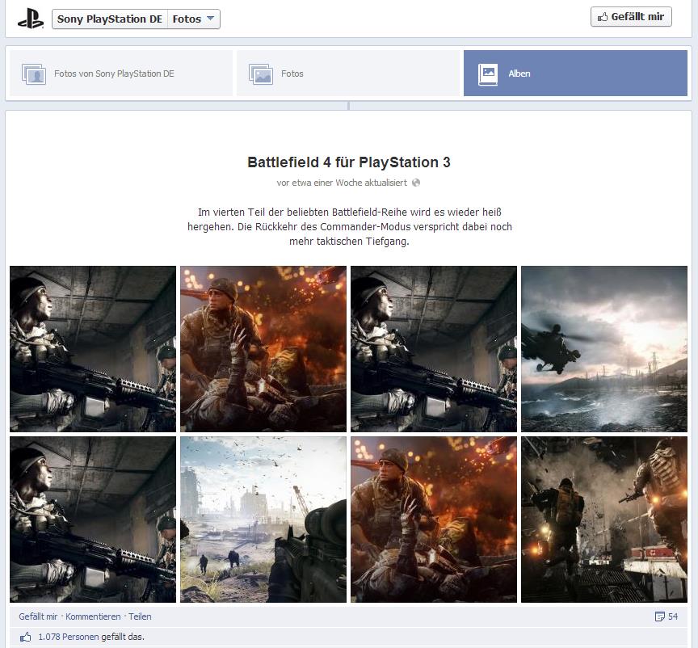The image size is (698, 648).
Task: Click the tagged-photos icon on the first tab
Action: coord(34,73)
